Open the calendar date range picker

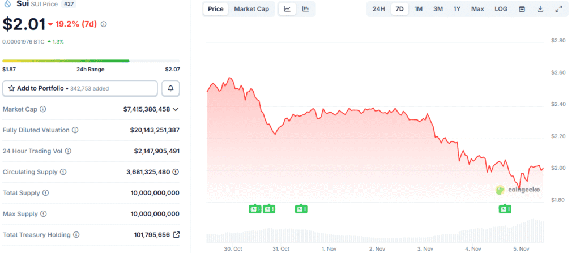point(522,9)
